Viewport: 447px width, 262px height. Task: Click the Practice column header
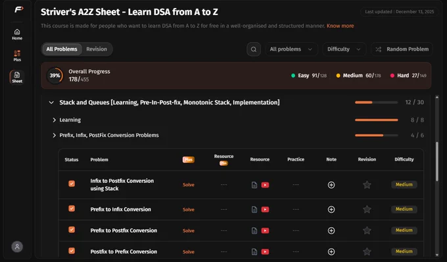296,159
